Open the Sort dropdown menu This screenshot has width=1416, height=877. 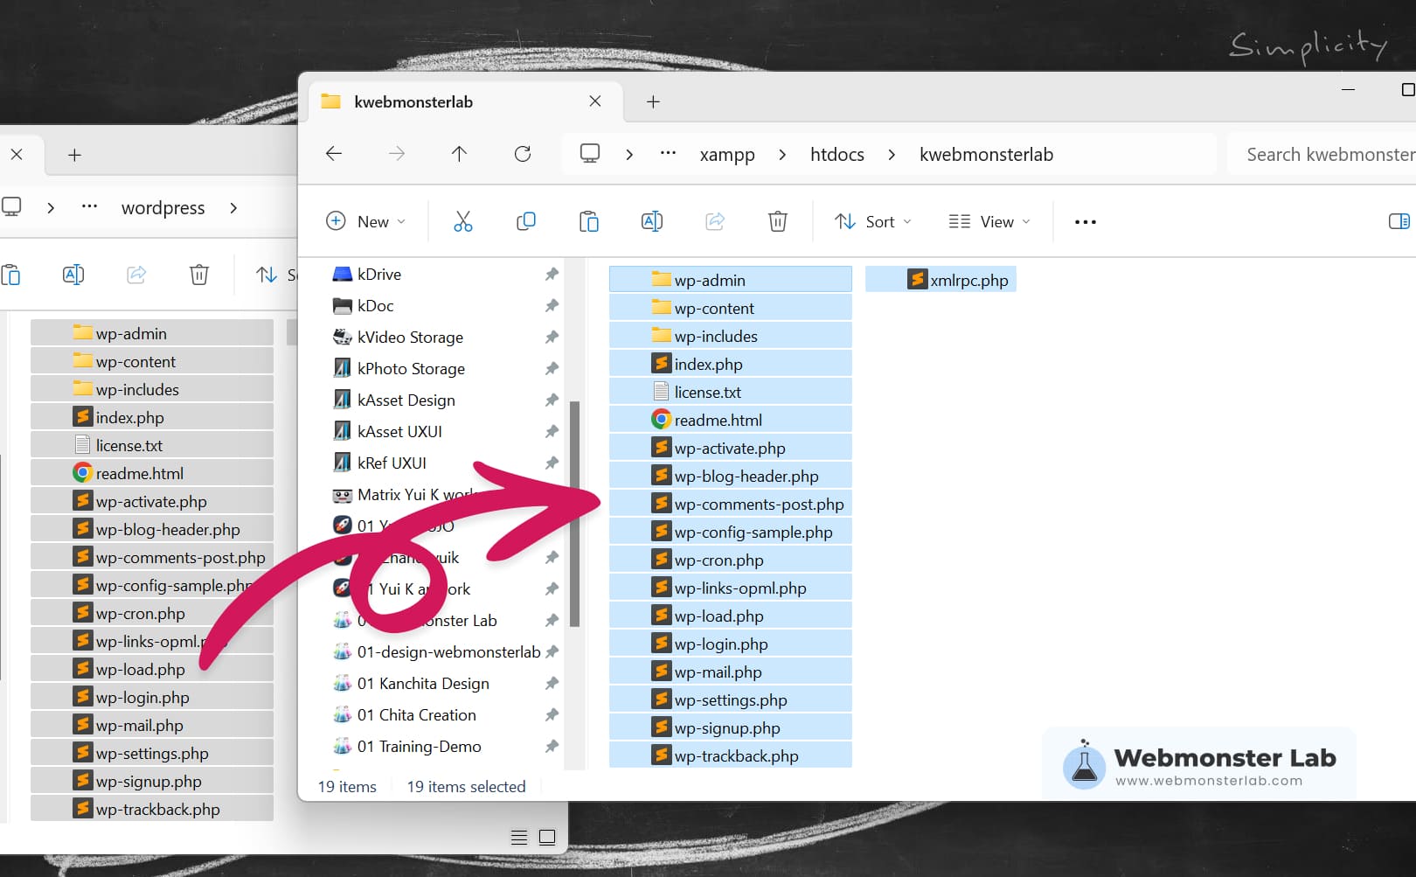click(873, 222)
